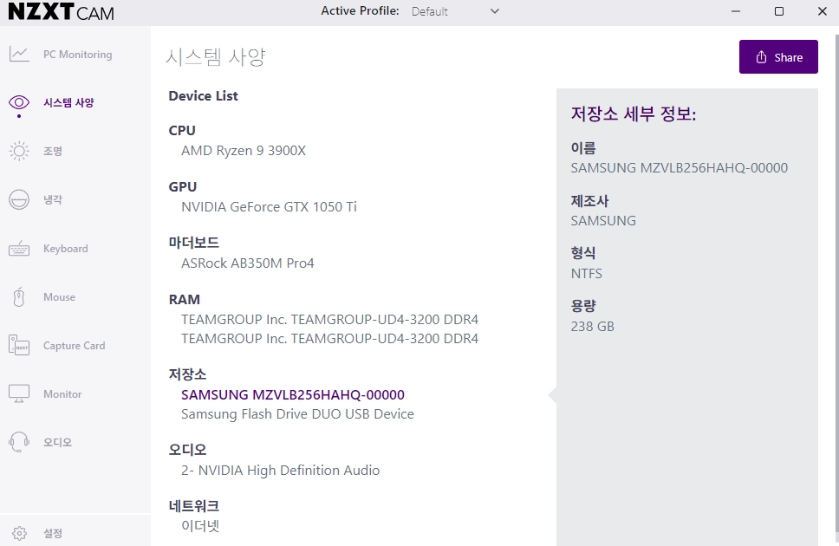Open the Capture Card icon

tap(19, 345)
